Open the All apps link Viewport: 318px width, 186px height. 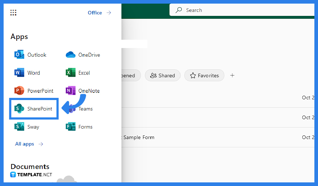(25, 144)
